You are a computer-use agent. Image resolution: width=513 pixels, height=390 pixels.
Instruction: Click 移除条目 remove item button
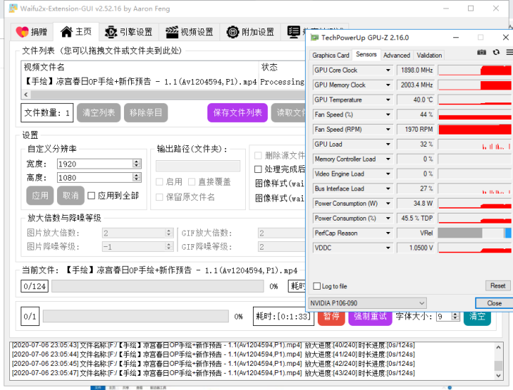point(146,112)
